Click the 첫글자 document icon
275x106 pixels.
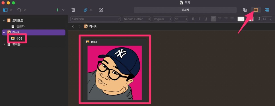tap(13, 26)
